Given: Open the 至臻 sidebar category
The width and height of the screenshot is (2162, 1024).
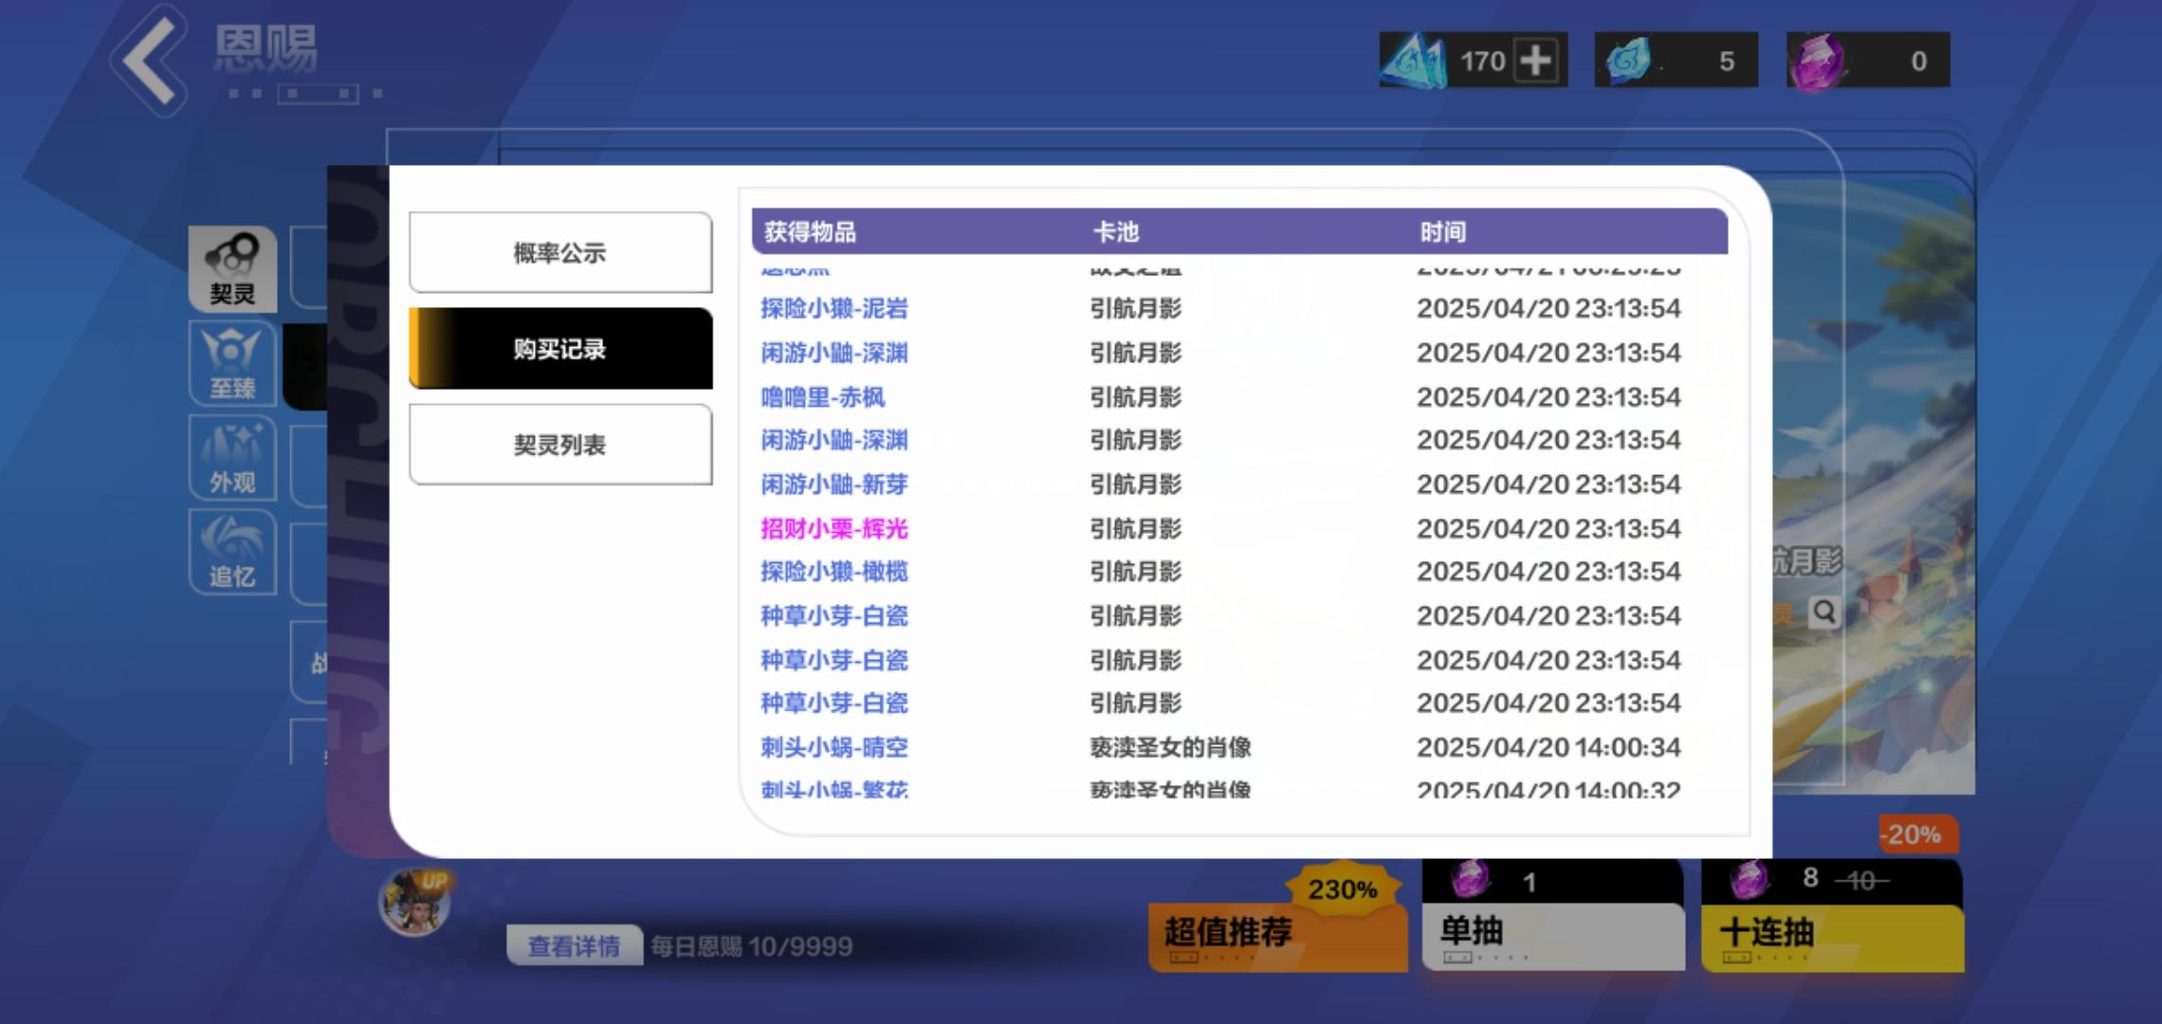Looking at the screenshot, I should [232, 363].
